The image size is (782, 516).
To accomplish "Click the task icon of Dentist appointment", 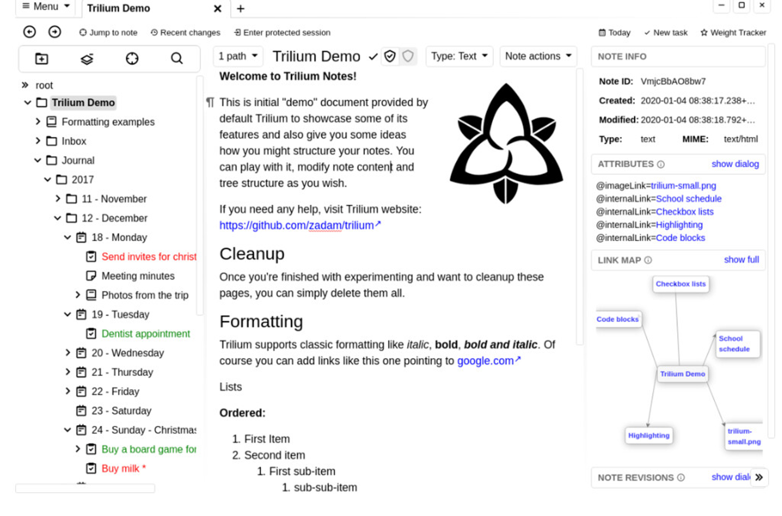I will pyautogui.click(x=91, y=334).
